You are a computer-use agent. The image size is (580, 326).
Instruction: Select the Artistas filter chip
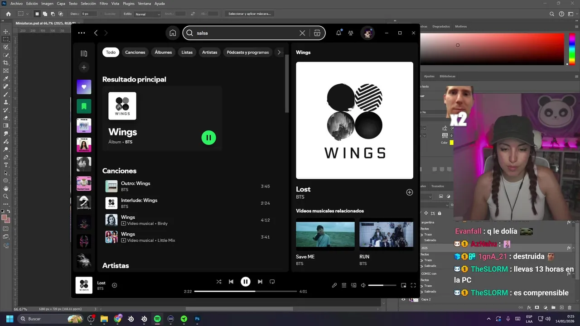pyautogui.click(x=210, y=52)
